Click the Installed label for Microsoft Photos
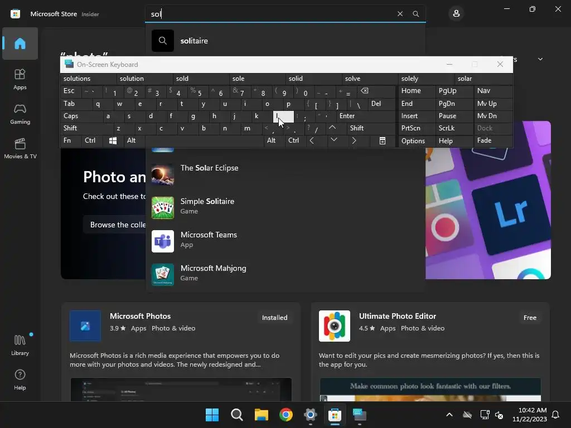571x428 pixels. 274,318
